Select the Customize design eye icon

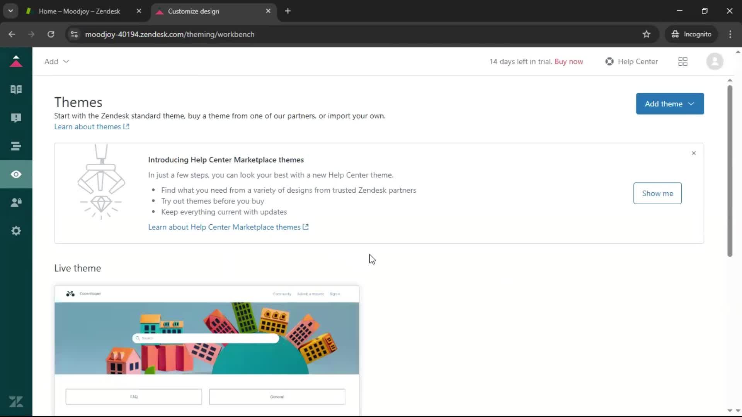[16, 174]
